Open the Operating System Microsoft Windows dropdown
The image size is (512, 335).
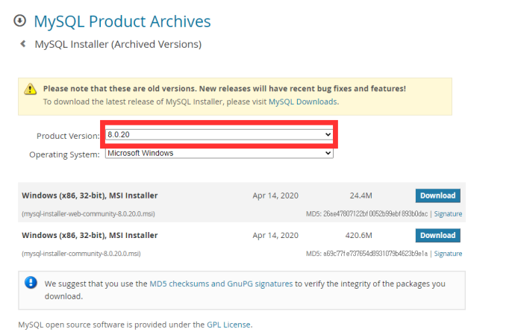point(219,153)
